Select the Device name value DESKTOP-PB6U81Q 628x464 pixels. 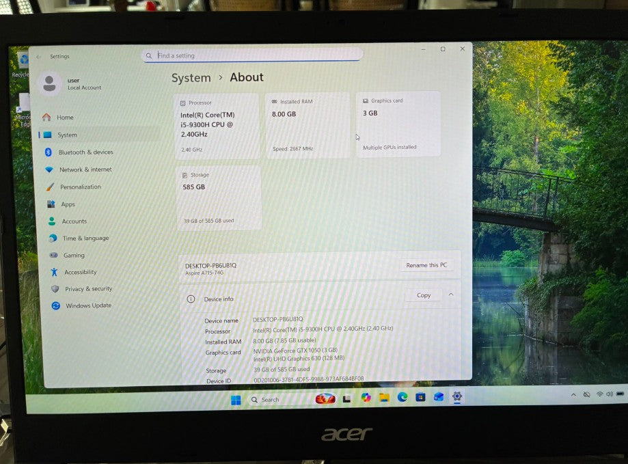278,320
